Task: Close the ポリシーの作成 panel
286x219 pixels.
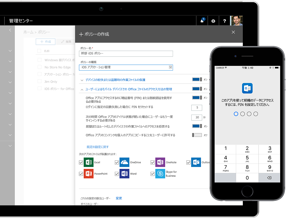Action: (233, 32)
